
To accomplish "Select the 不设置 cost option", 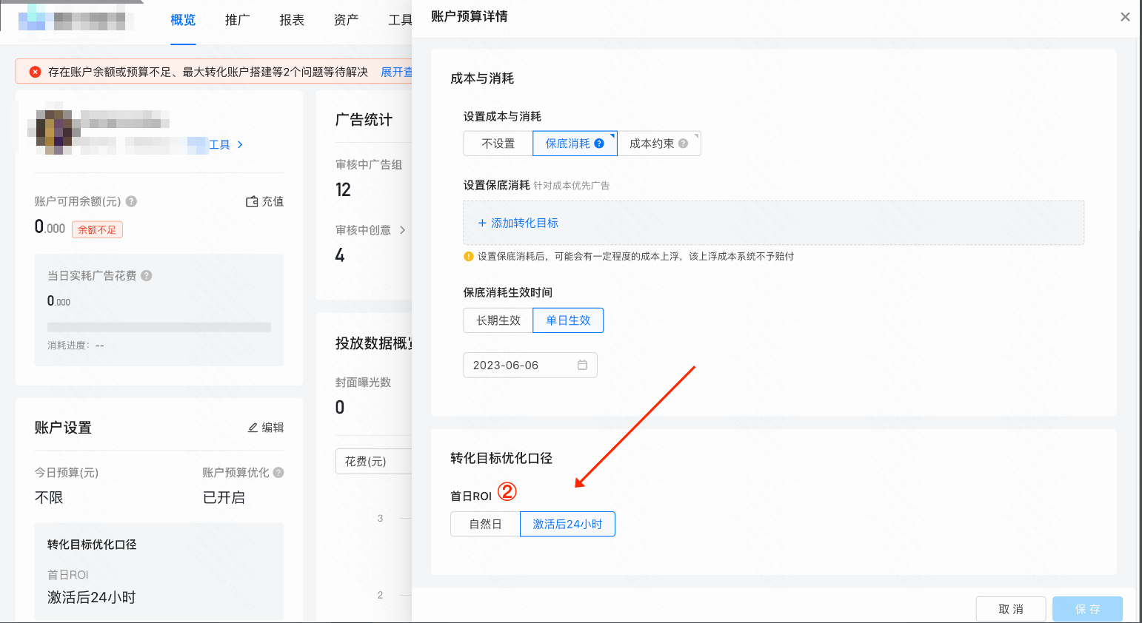I will [498, 143].
